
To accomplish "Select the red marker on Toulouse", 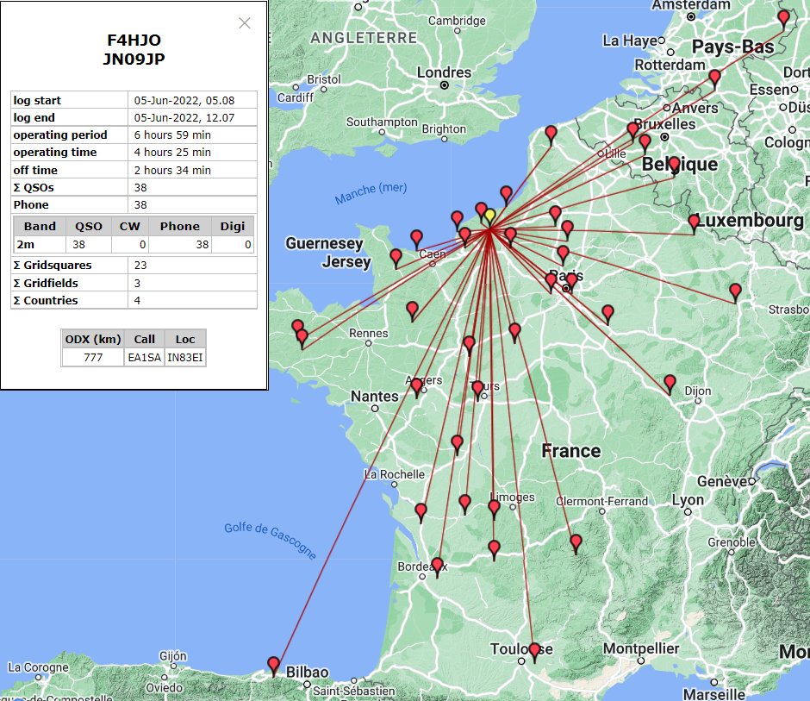I will pos(534,652).
